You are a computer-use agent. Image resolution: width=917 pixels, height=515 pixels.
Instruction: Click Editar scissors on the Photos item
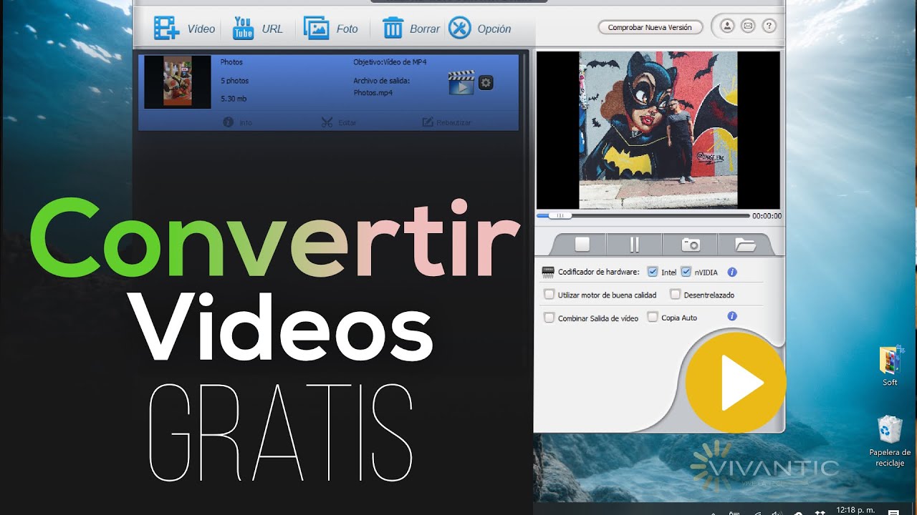[338, 122]
